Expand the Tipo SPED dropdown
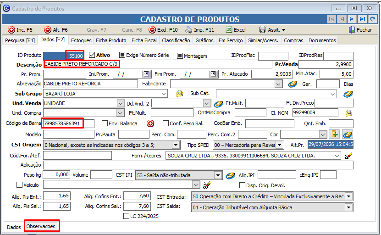The height and width of the screenshot is (235, 381). (280, 145)
